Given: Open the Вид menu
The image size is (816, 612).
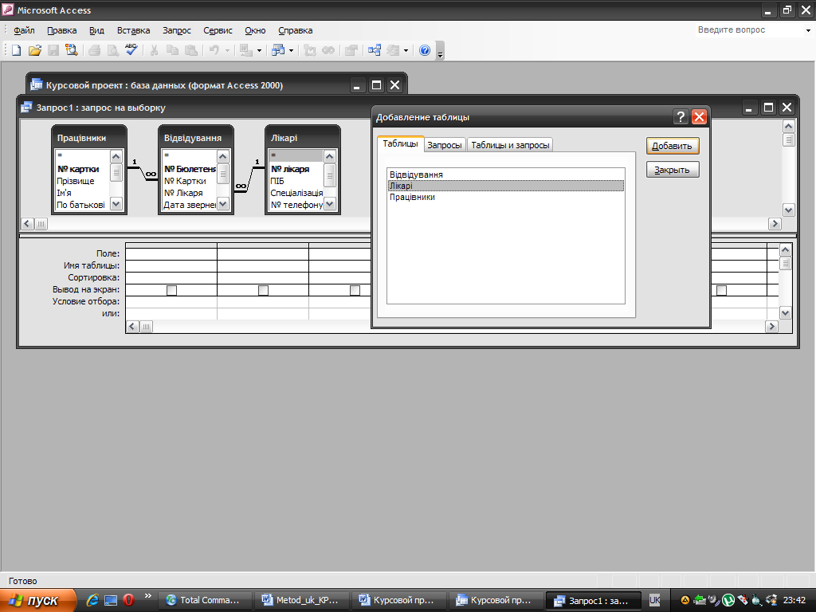Looking at the screenshot, I should (x=96, y=30).
